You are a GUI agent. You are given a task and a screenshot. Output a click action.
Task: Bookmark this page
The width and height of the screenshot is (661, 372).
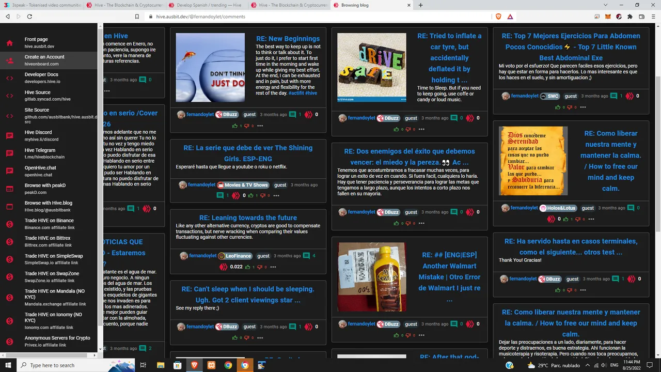pos(137,17)
